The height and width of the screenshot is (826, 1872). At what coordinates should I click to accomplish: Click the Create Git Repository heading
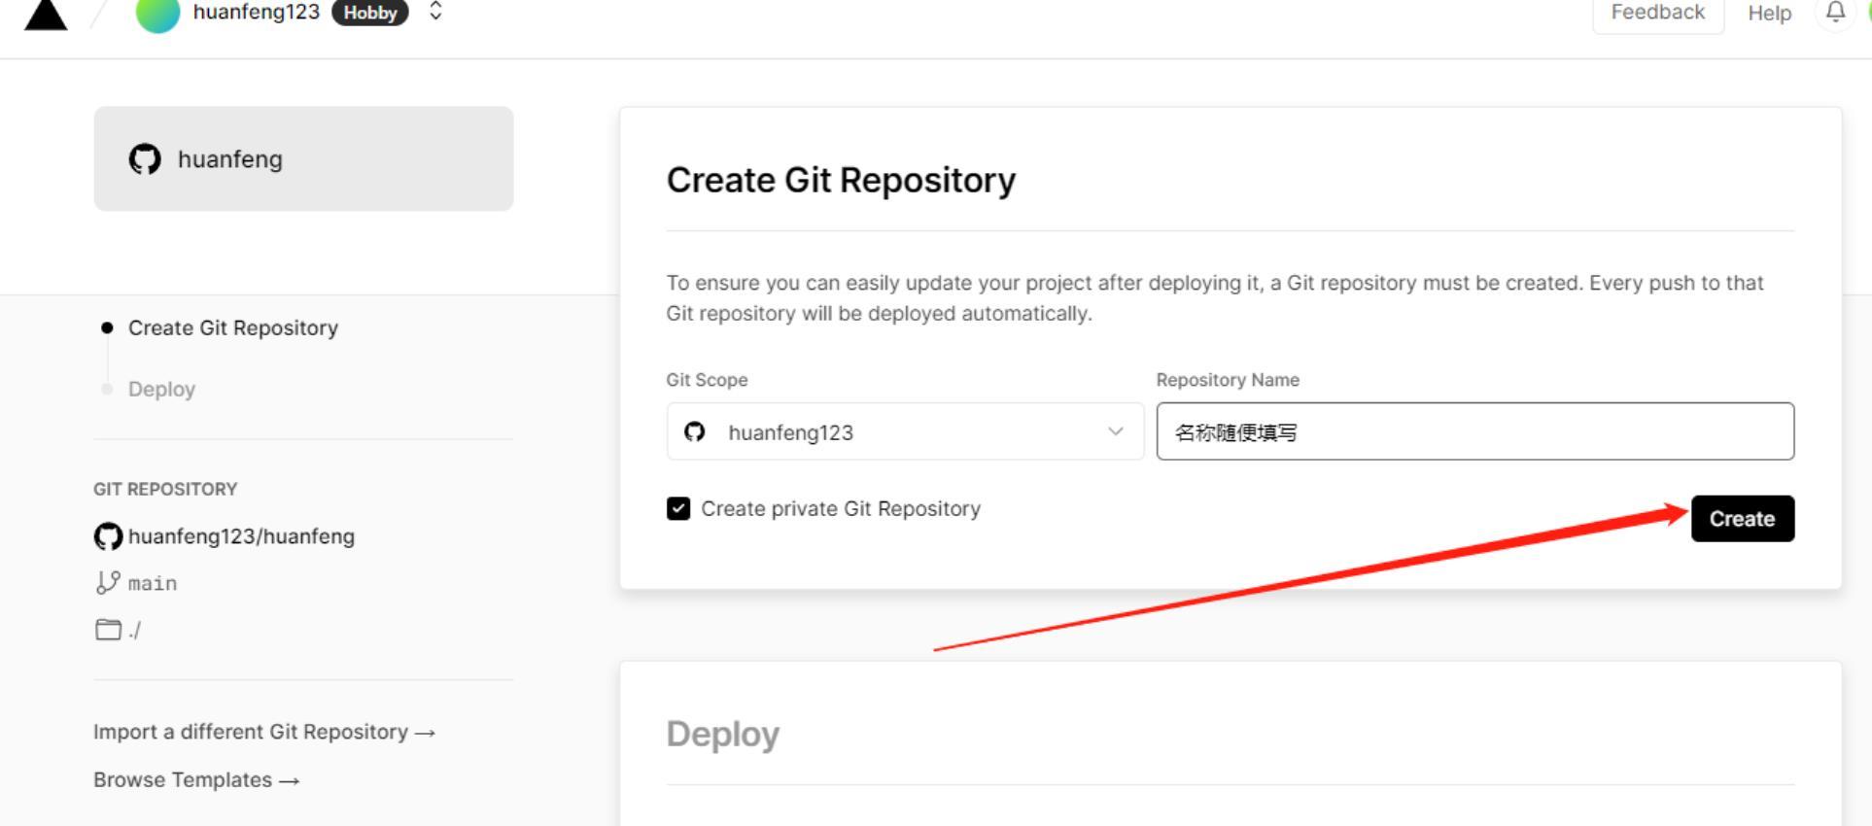point(841,181)
